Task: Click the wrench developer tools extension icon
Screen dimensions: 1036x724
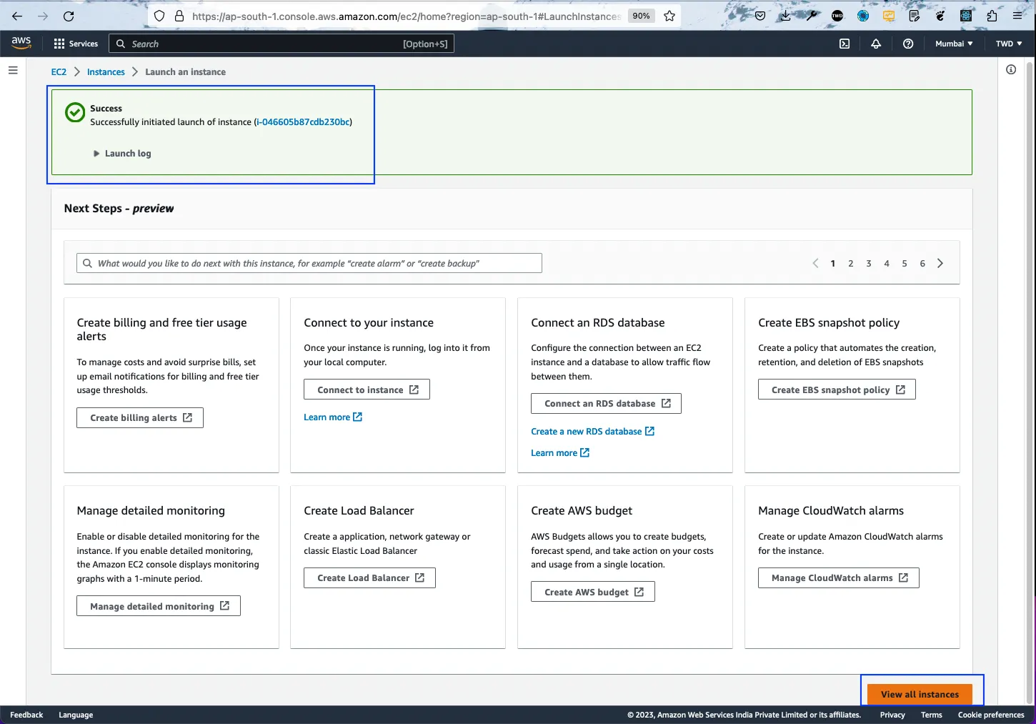Action: [x=812, y=16]
